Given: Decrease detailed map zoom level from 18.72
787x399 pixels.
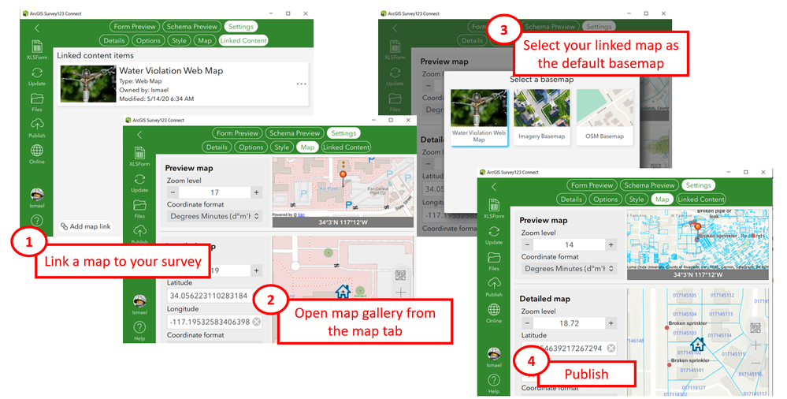Looking at the screenshot, I should (x=527, y=323).
